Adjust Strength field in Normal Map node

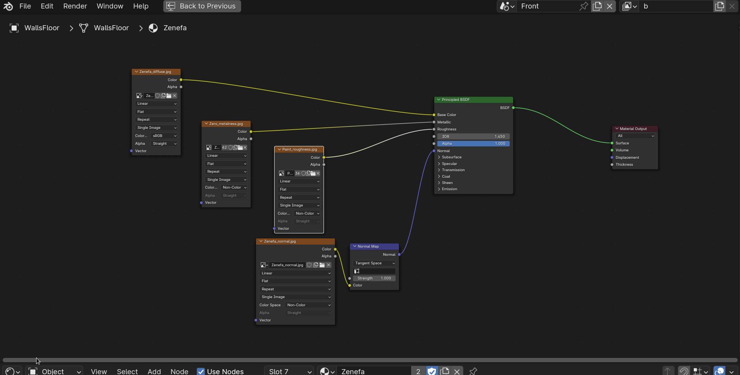click(374, 278)
